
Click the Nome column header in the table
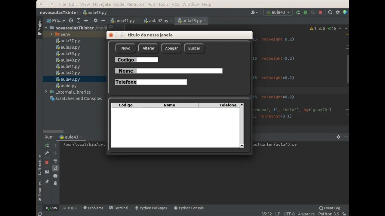(169, 105)
